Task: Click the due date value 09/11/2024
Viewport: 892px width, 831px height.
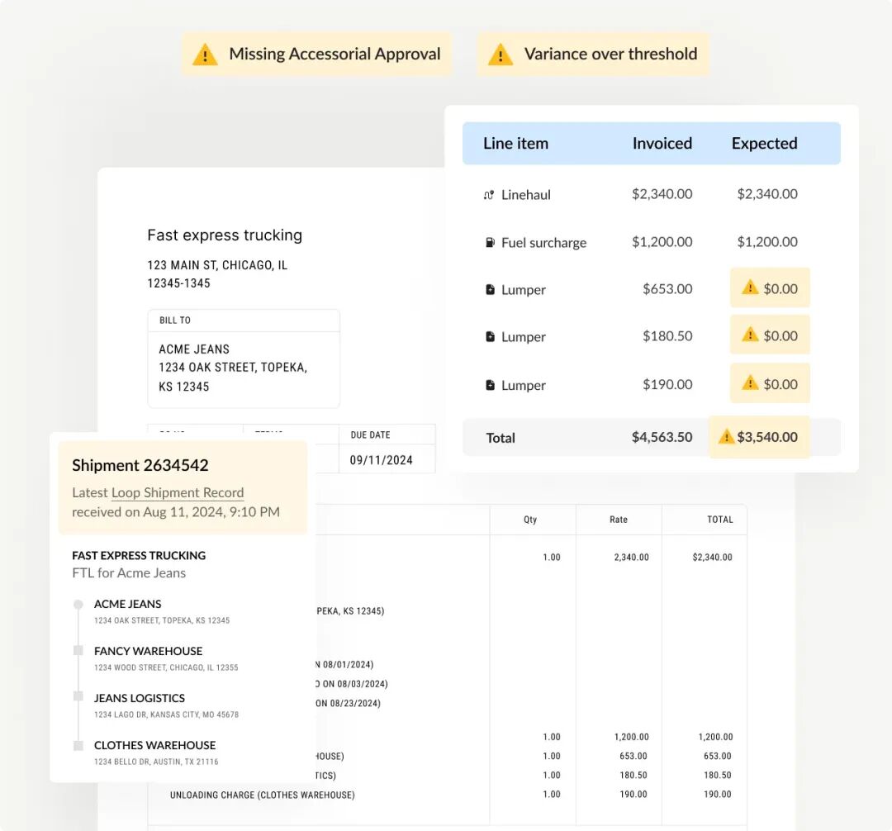Action: 381,460
